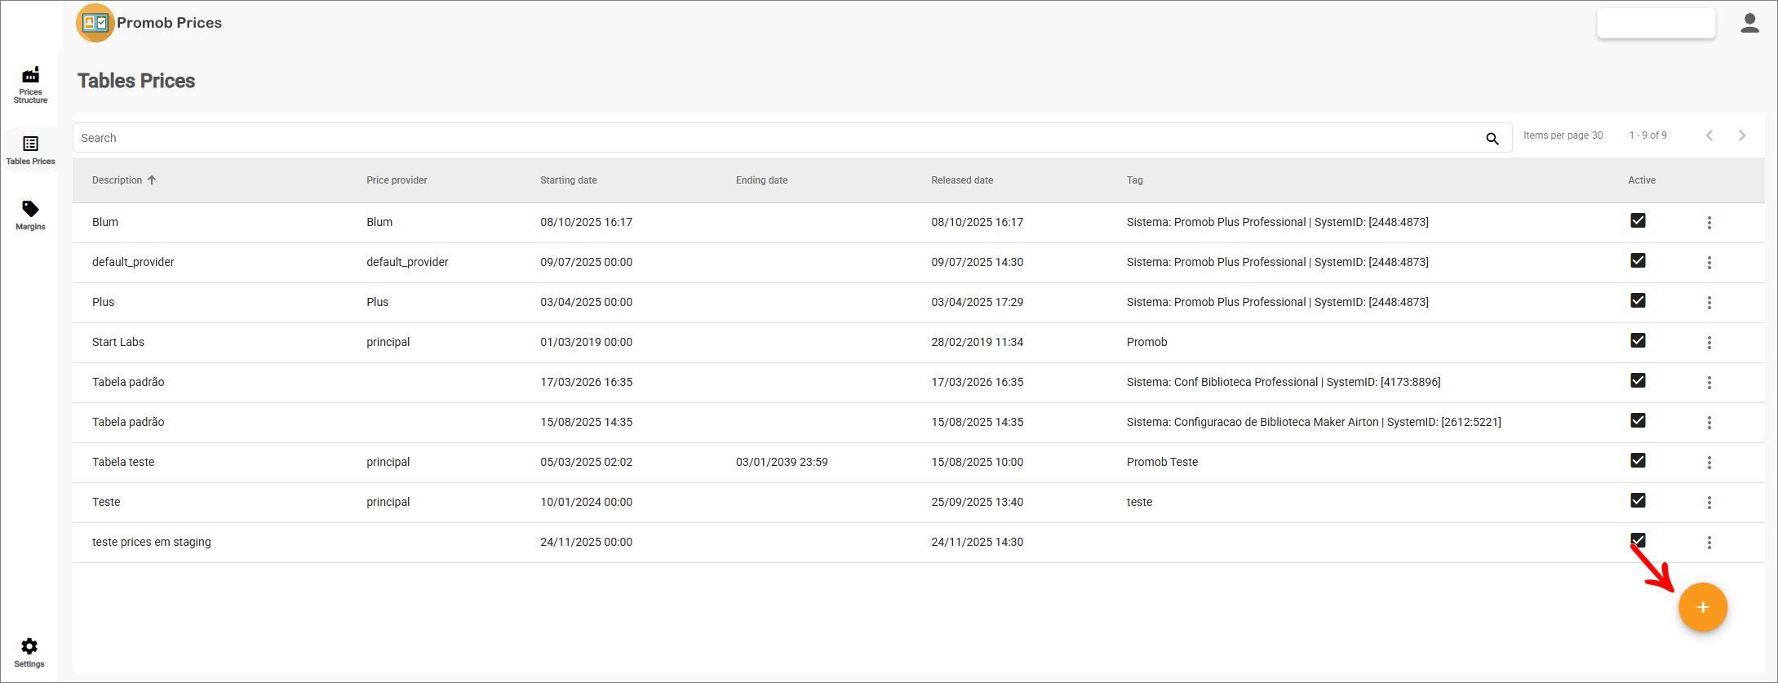Click the Tables Prices page heading

136,81
